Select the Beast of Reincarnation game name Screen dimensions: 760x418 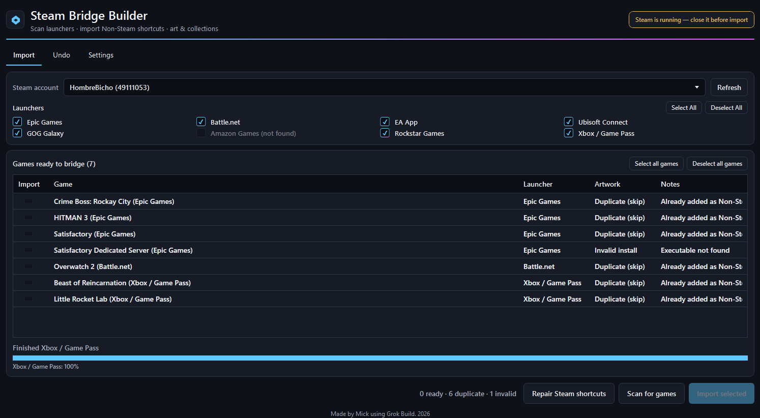[x=122, y=283]
